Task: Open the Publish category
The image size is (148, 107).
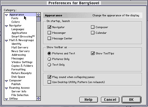Action: click(x=16, y=84)
